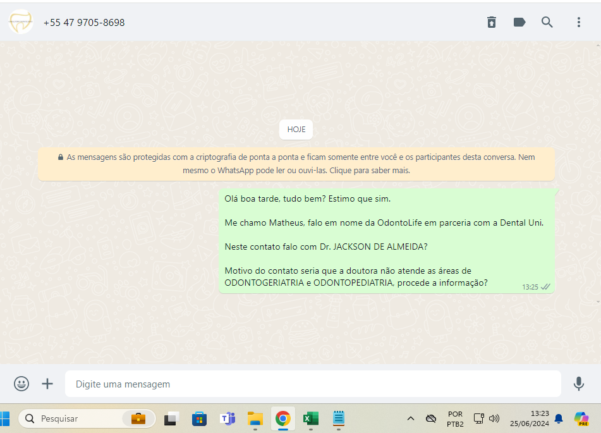Search messages with the magnifier icon
This screenshot has width=601, height=433.
tap(547, 22)
